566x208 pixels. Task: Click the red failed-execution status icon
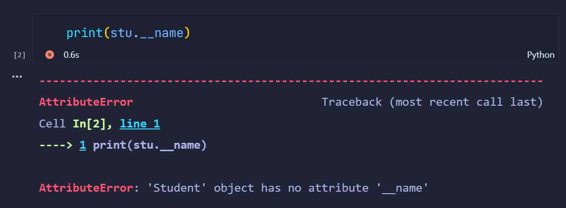click(x=49, y=55)
